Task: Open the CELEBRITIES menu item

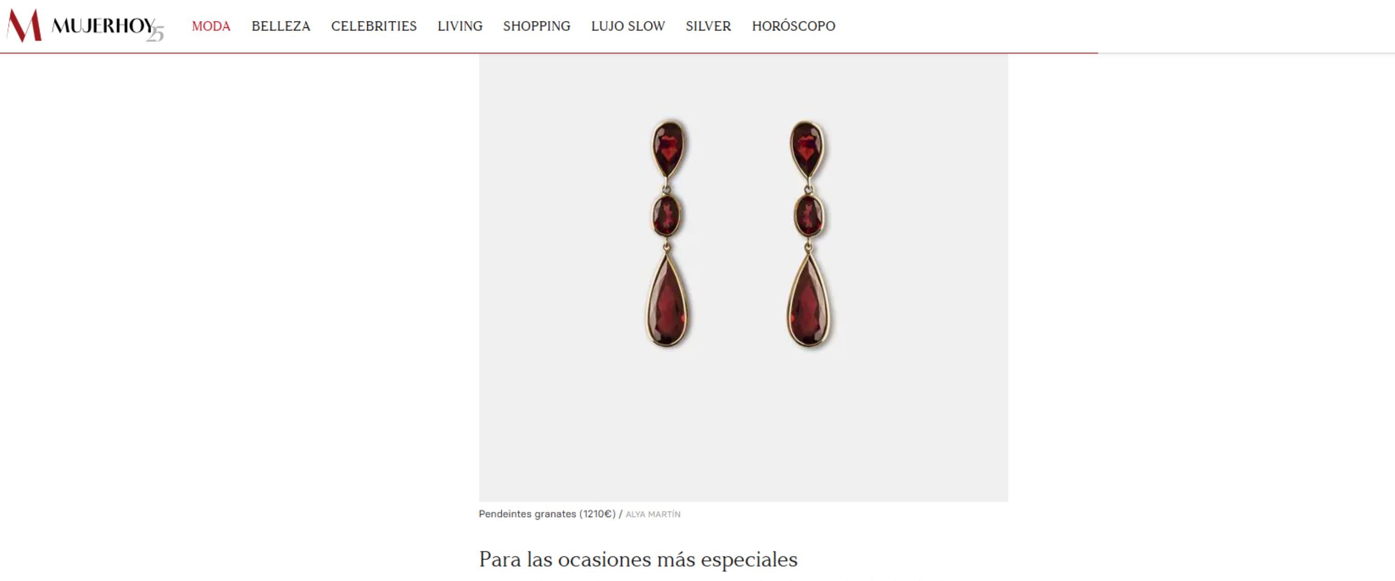Action: point(374,26)
